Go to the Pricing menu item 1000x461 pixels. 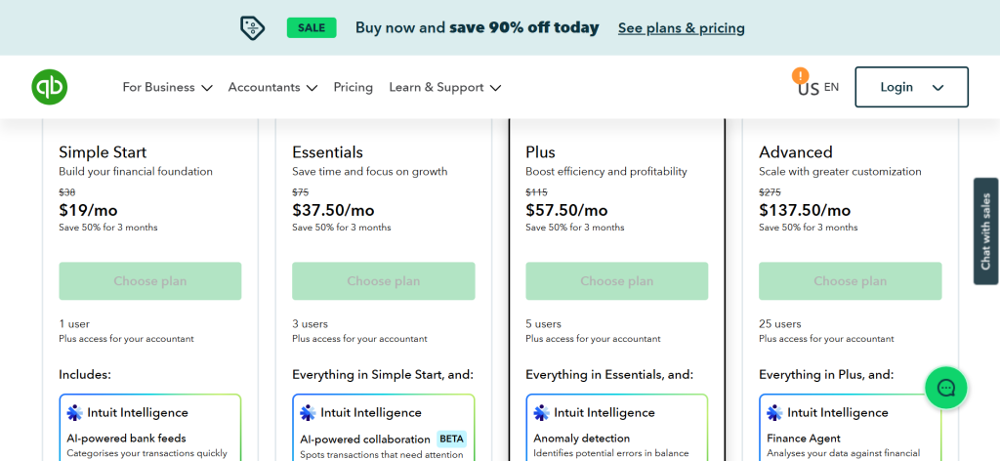coord(353,87)
